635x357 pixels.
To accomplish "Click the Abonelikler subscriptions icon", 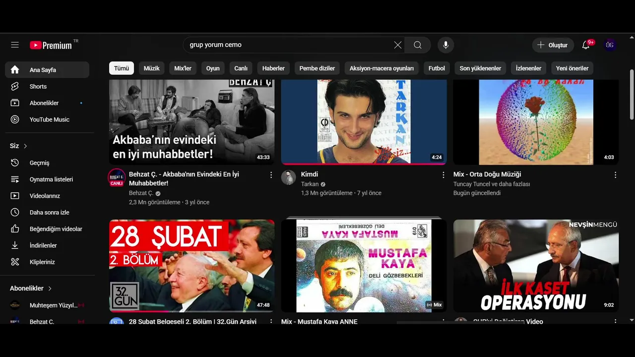I will pyautogui.click(x=15, y=103).
